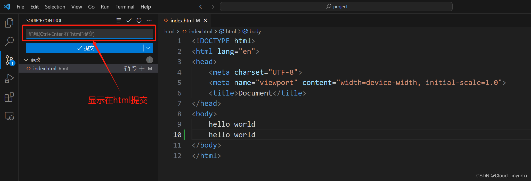Click the hello world text on line 10

coord(232,135)
